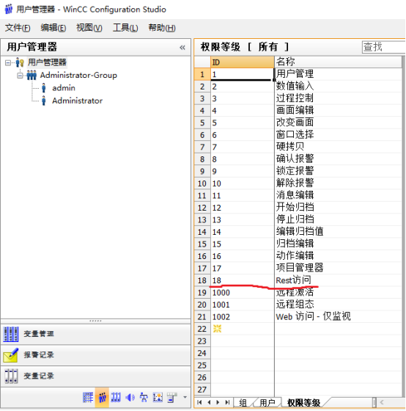
Task: Open the 工具(L) menu
Action: (x=125, y=28)
